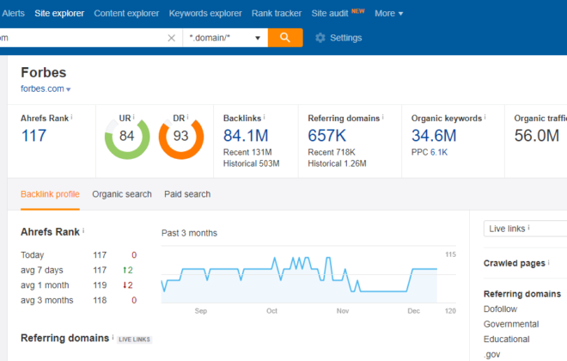
Task: Click the Organic keywords count 34.6M
Action: coord(434,136)
